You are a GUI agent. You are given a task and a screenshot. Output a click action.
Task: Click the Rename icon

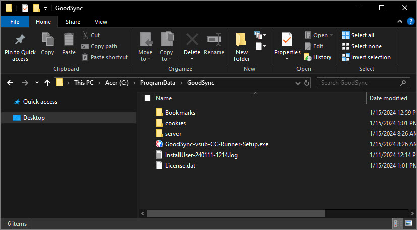point(214,39)
